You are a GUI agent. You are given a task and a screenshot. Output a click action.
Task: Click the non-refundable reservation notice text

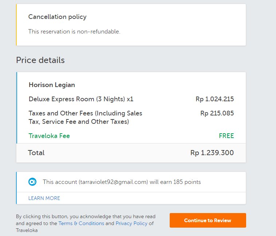[x=74, y=32]
